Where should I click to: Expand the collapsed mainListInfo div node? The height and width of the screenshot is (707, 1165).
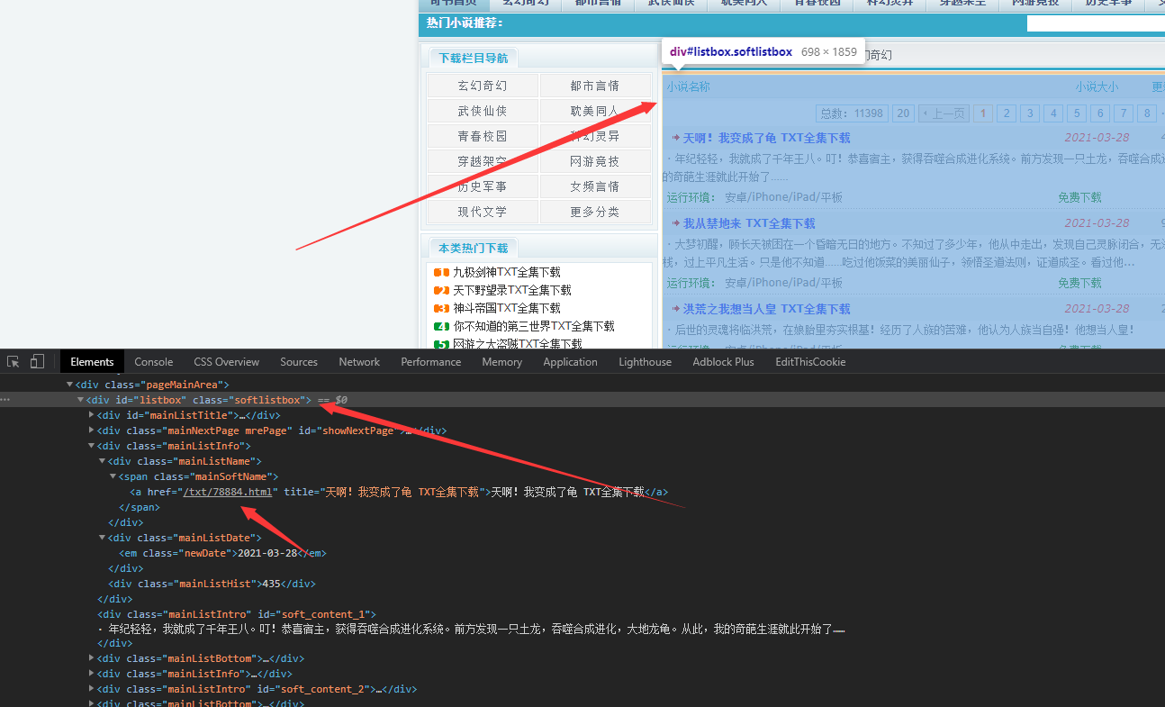[91, 674]
